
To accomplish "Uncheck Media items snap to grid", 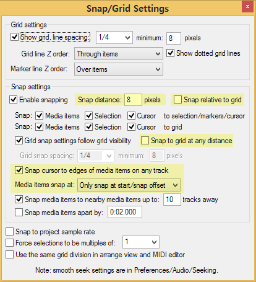I will 39,126.
